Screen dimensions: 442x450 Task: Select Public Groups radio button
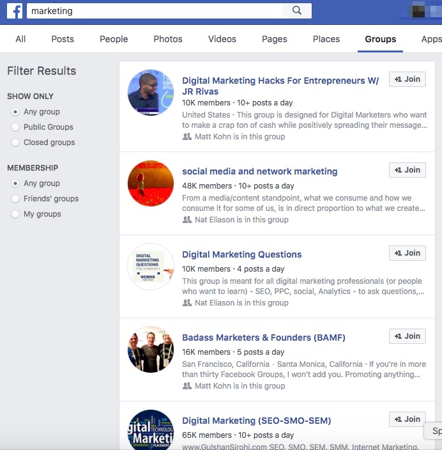click(15, 127)
